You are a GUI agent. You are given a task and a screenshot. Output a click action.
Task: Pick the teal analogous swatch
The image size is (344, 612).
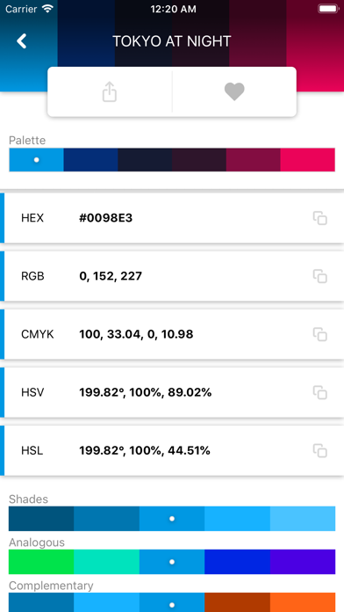click(x=107, y=562)
